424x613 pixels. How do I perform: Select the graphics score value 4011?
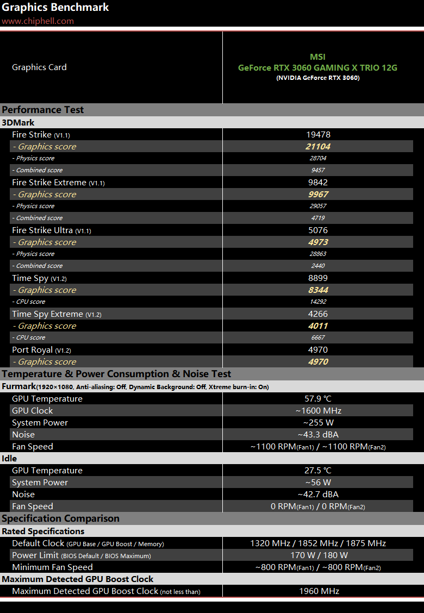318,326
